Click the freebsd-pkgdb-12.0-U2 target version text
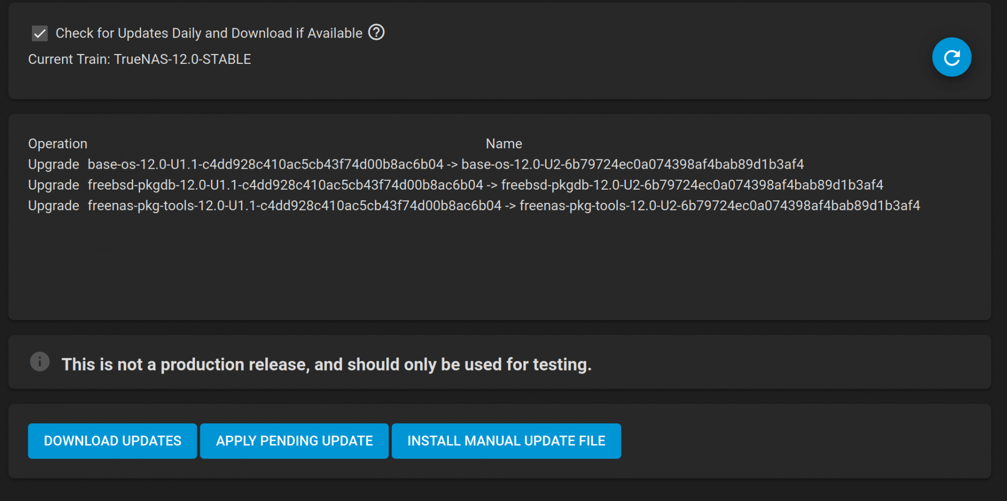Screen dimensions: 1007x501 692,185
